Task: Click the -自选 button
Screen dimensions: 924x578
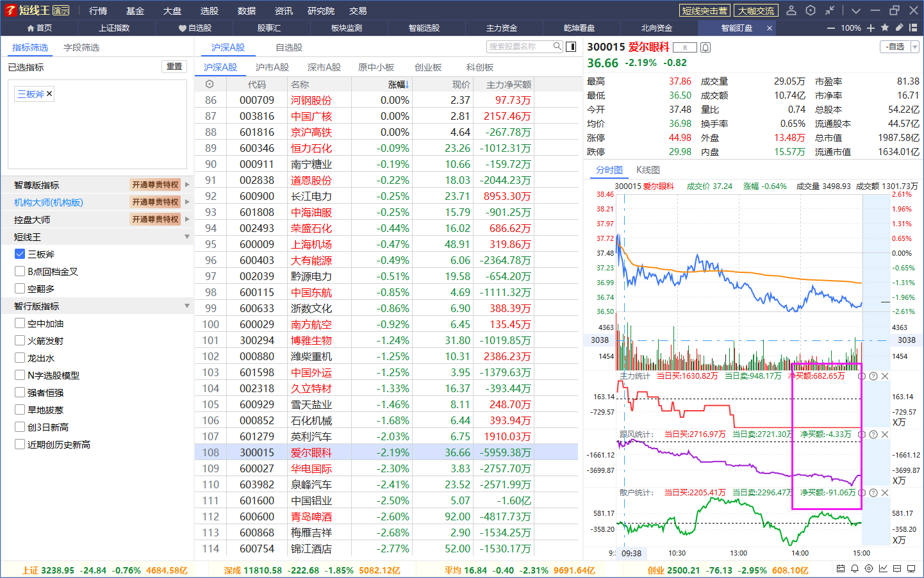Action: coord(895,47)
